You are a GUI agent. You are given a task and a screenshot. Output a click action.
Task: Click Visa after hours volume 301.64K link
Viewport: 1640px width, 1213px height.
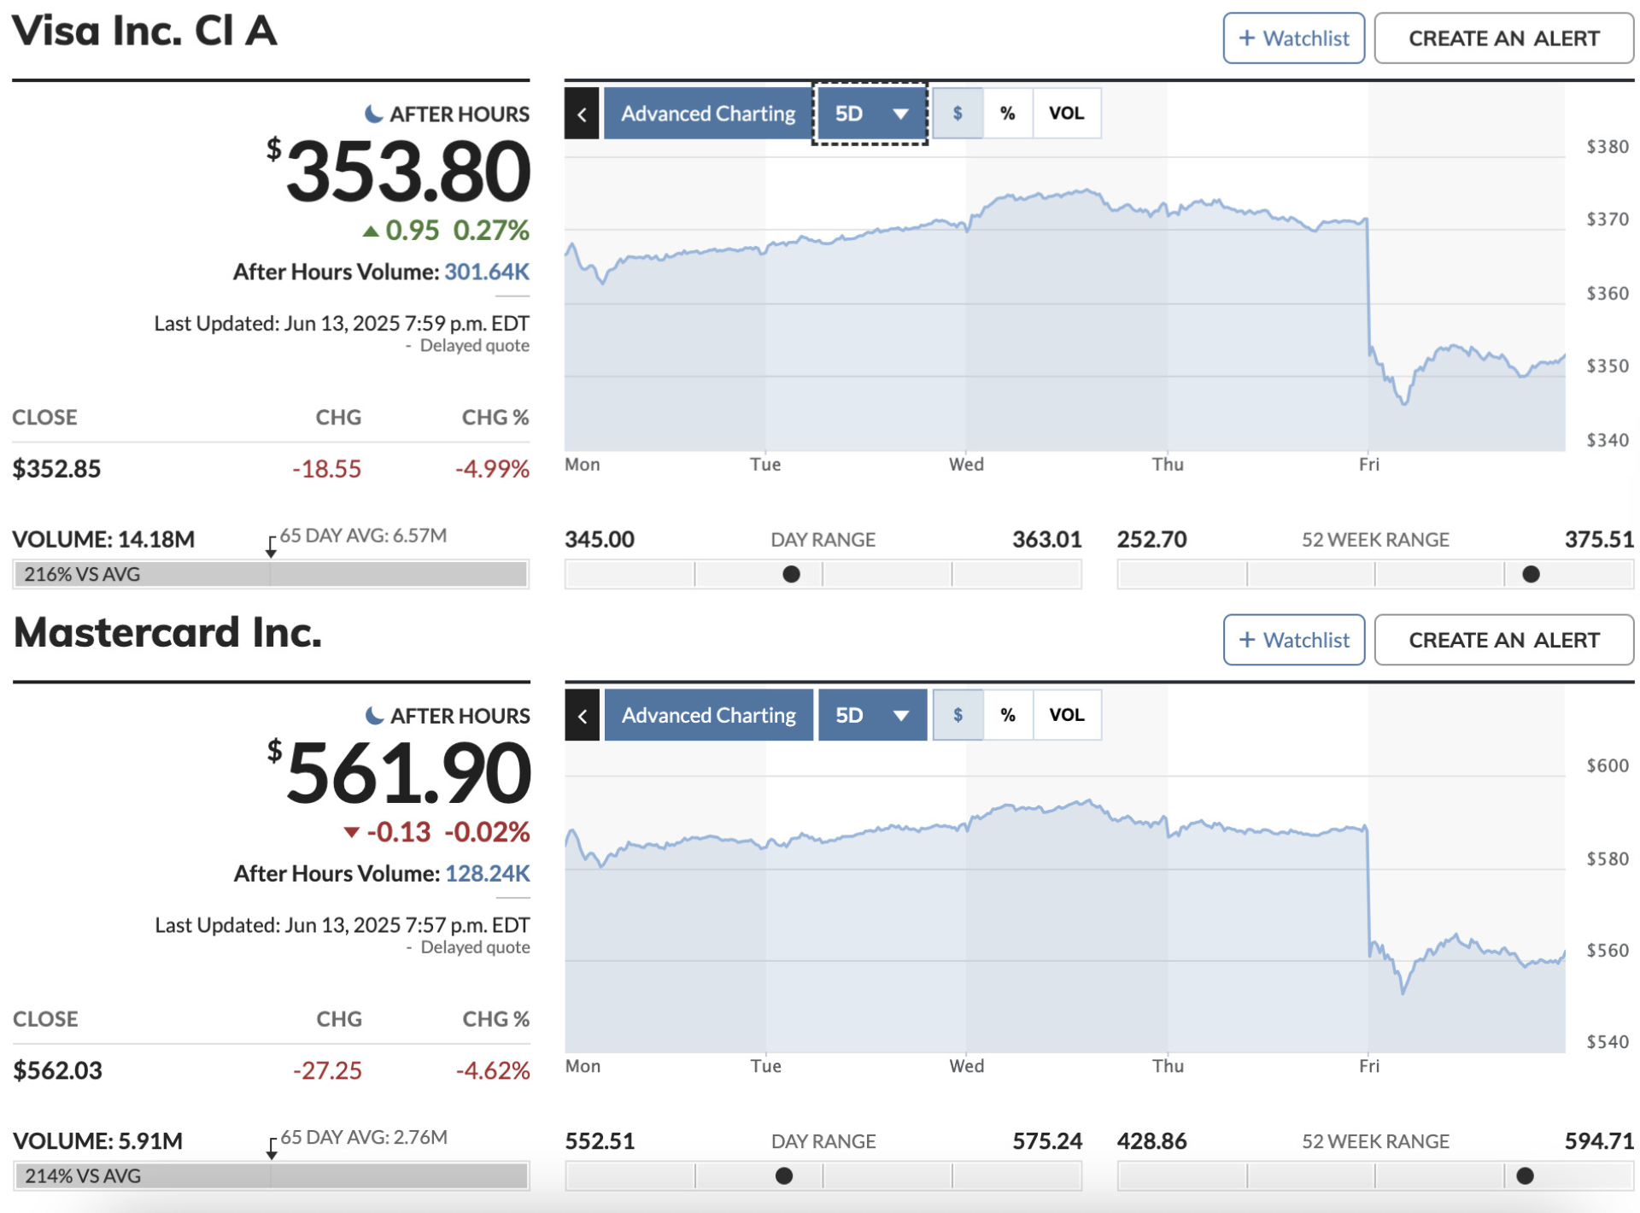click(487, 272)
